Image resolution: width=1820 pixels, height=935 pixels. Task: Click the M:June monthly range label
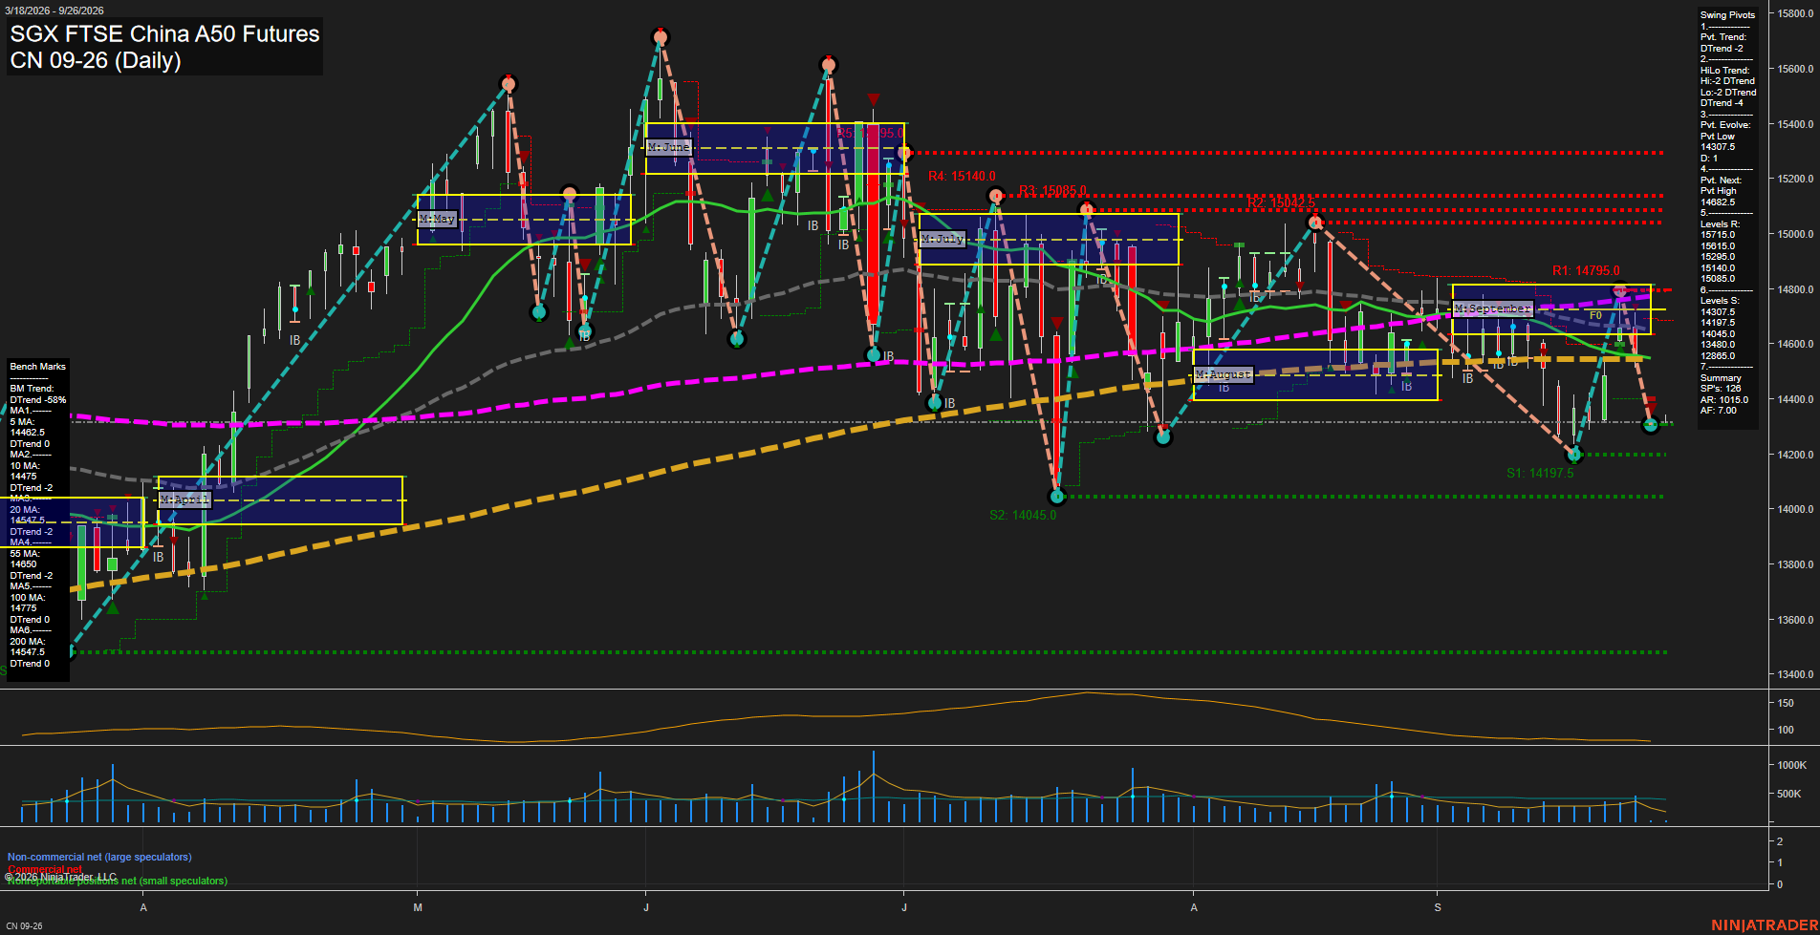(668, 147)
